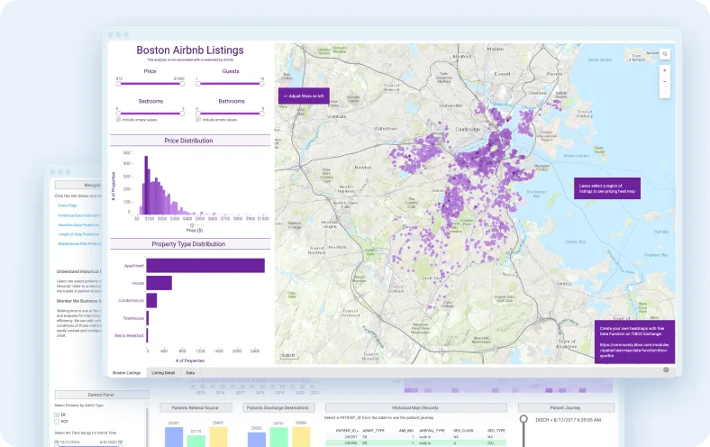Viewport: 710px width, 447px height.
Task: Click Patients Discharge Destinations header in back window
Action: (278, 408)
